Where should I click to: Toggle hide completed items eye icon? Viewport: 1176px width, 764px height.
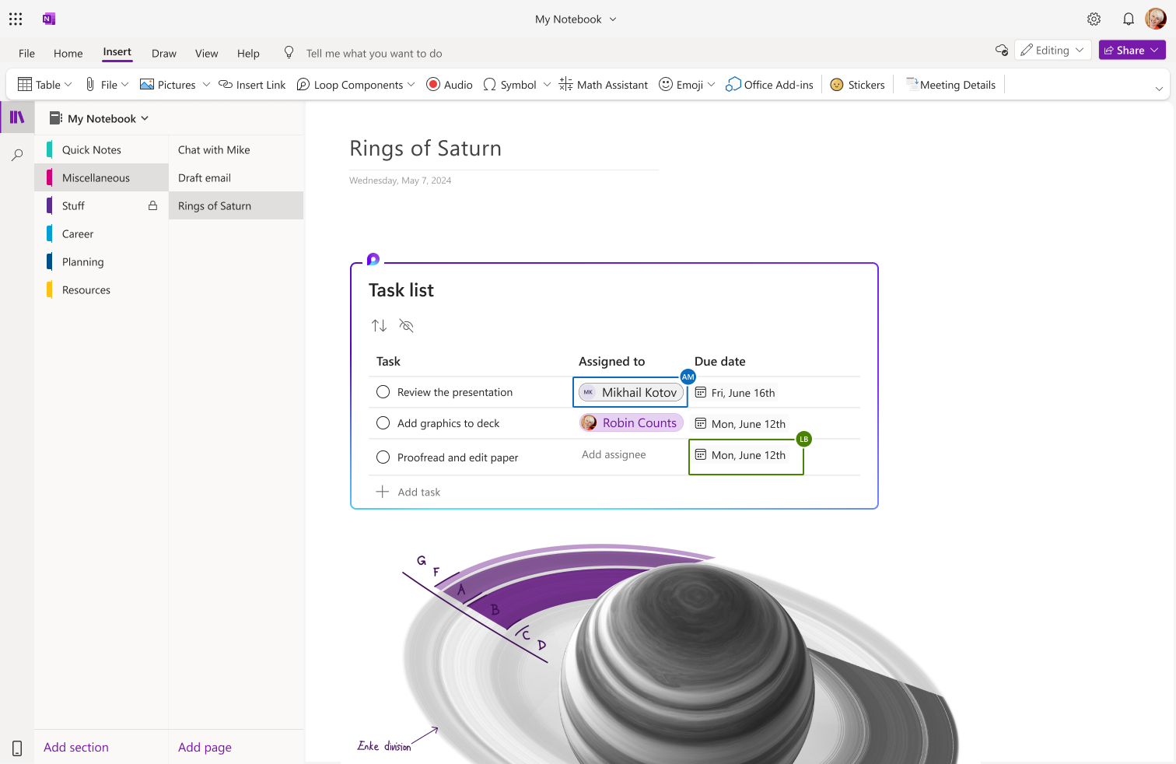(x=406, y=326)
